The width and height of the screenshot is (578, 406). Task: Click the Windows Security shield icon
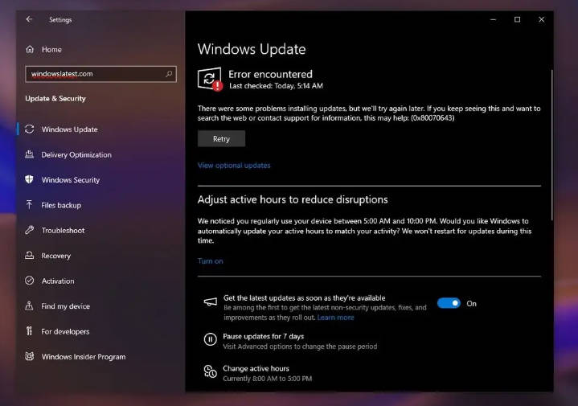(x=30, y=179)
